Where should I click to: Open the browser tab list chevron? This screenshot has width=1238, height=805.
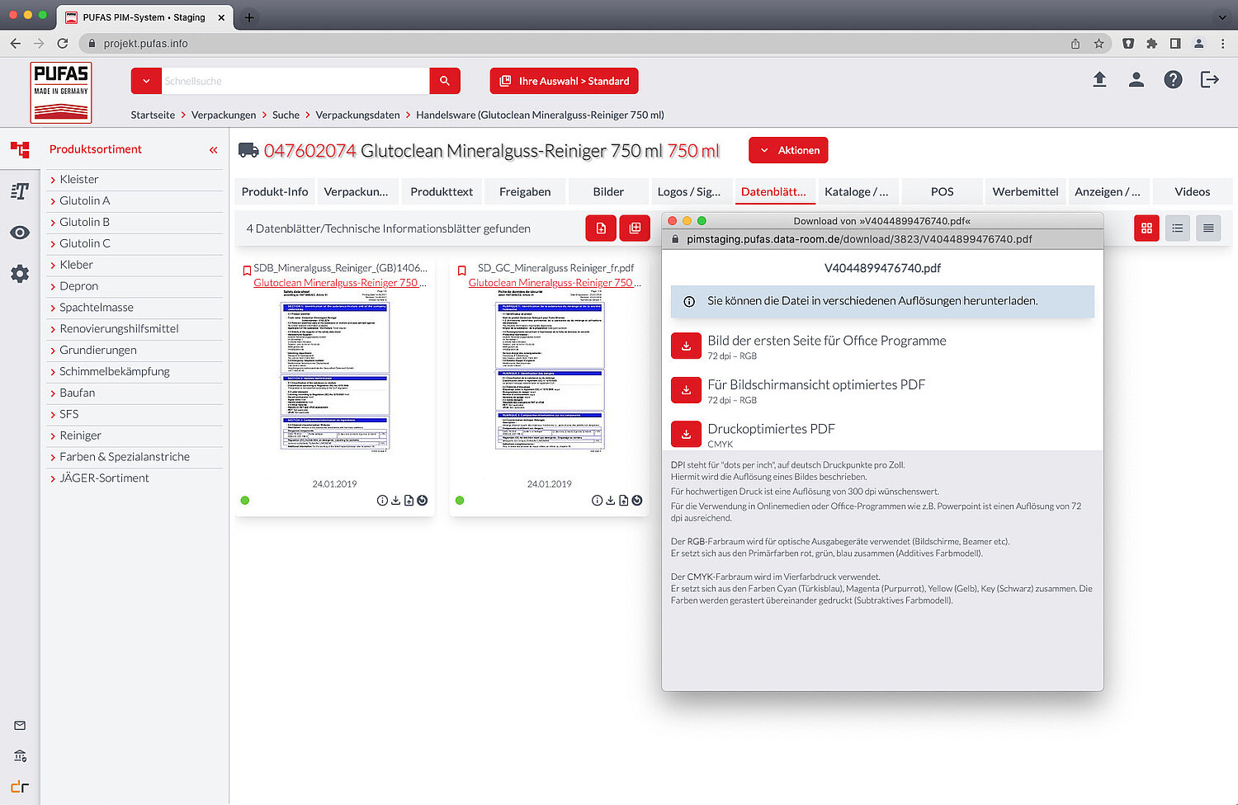pyautogui.click(x=1222, y=16)
